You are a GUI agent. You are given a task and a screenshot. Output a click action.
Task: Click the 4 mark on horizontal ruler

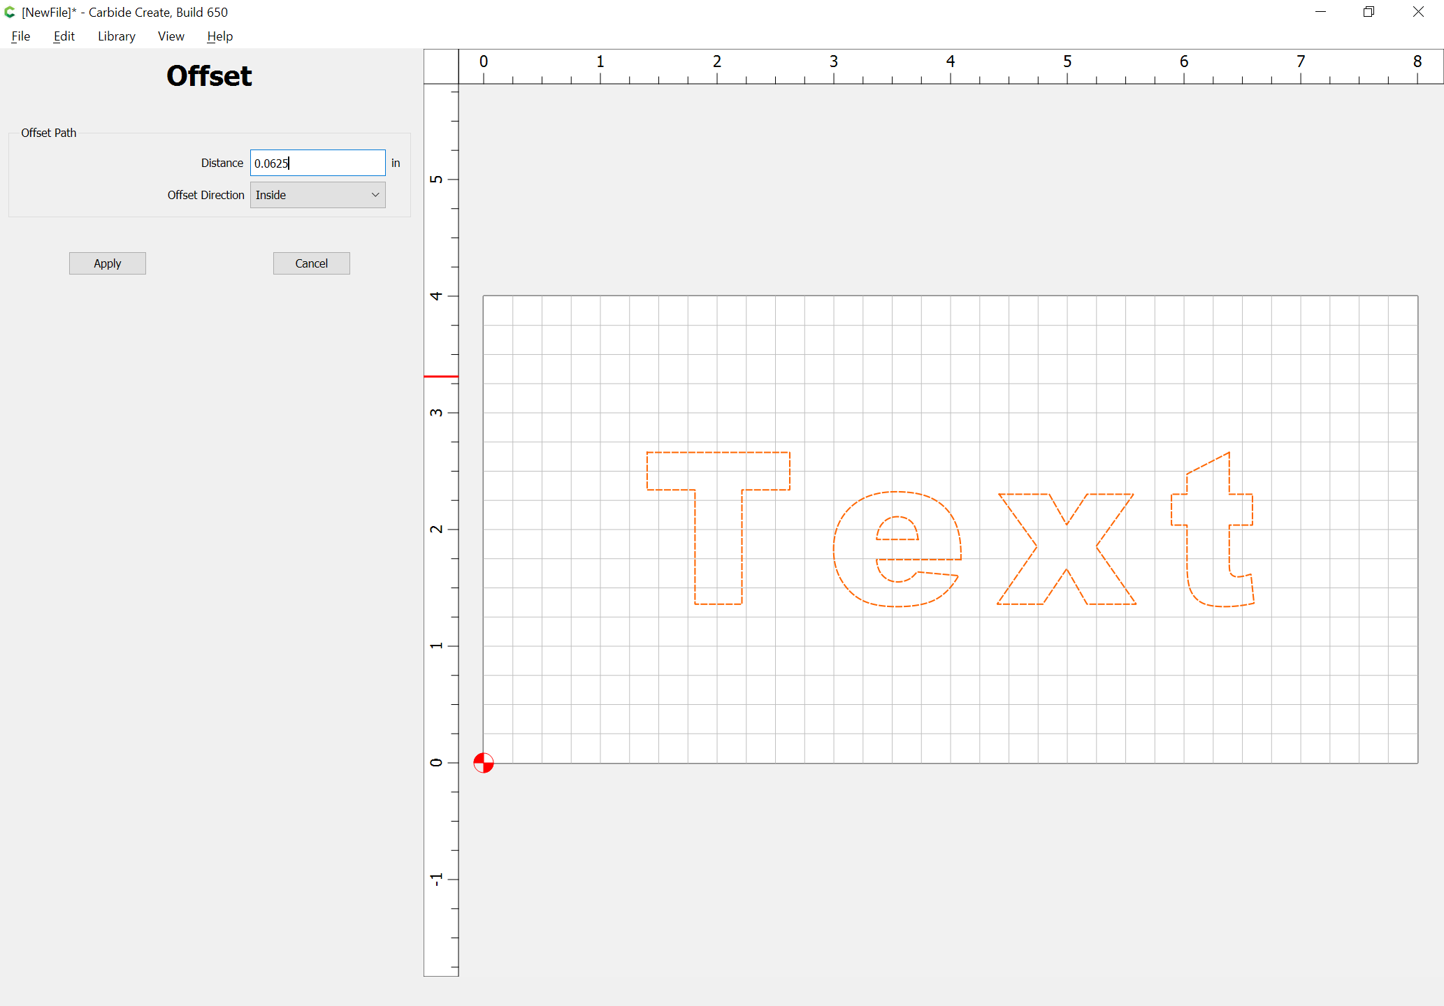pyautogui.click(x=951, y=61)
